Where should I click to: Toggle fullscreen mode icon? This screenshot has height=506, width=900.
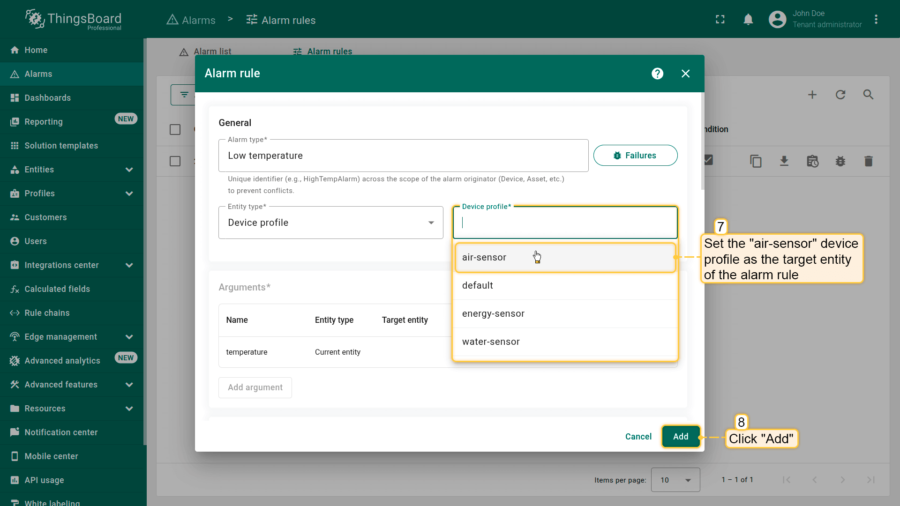coord(720,20)
